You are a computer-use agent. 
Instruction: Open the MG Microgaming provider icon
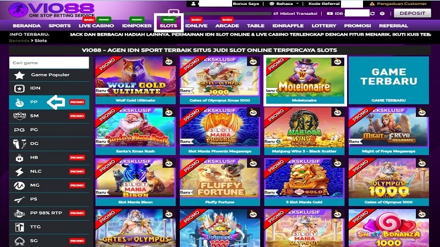[19, 186]
